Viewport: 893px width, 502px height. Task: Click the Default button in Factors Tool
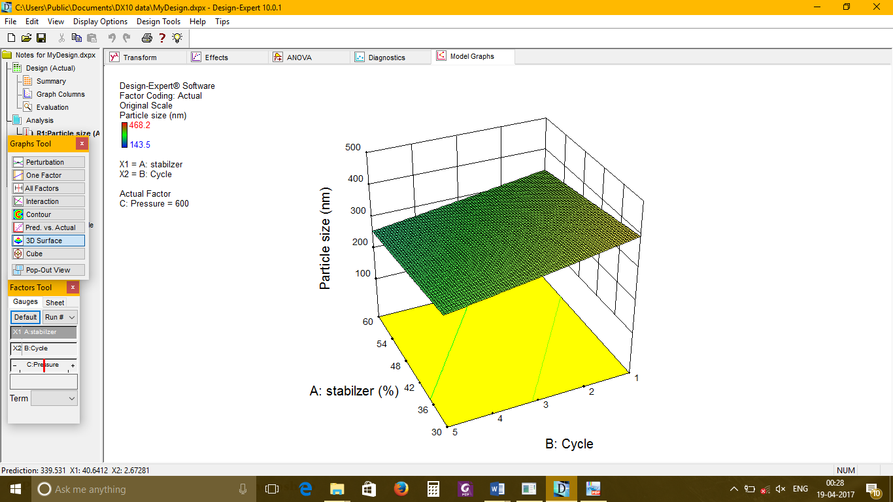(x=25, y=317)
